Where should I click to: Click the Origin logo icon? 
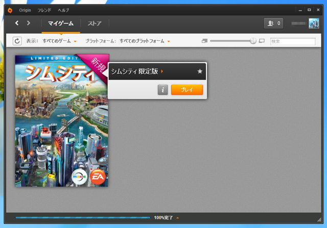[x=10, y=10]
